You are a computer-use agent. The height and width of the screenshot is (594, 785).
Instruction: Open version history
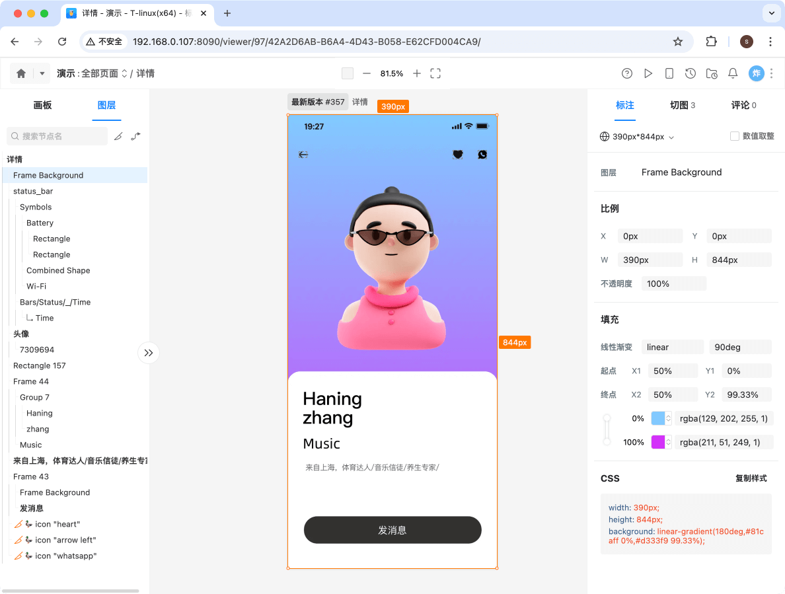[x=691, y=73]
